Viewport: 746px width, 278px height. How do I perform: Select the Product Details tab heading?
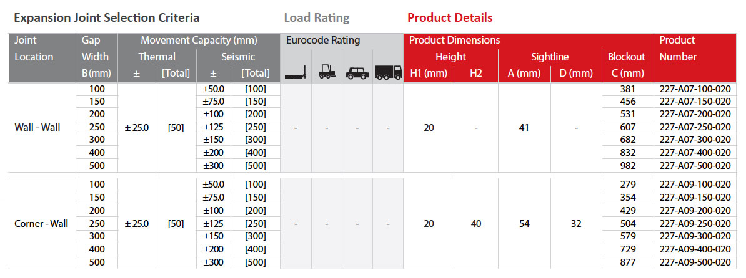tap(450, 18)
